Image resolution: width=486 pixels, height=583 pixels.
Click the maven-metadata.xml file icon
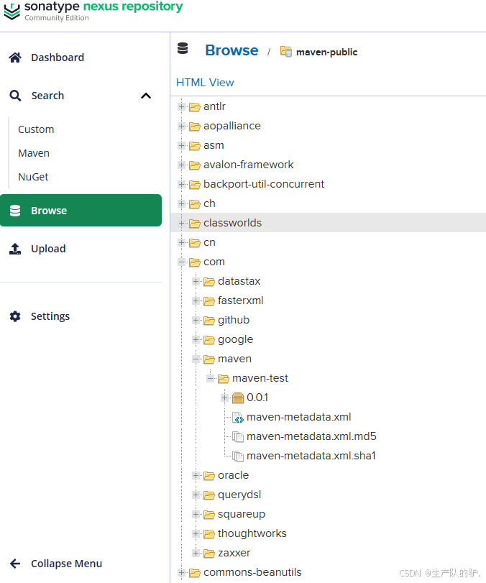pyautogui.click(x=238, y=418)
